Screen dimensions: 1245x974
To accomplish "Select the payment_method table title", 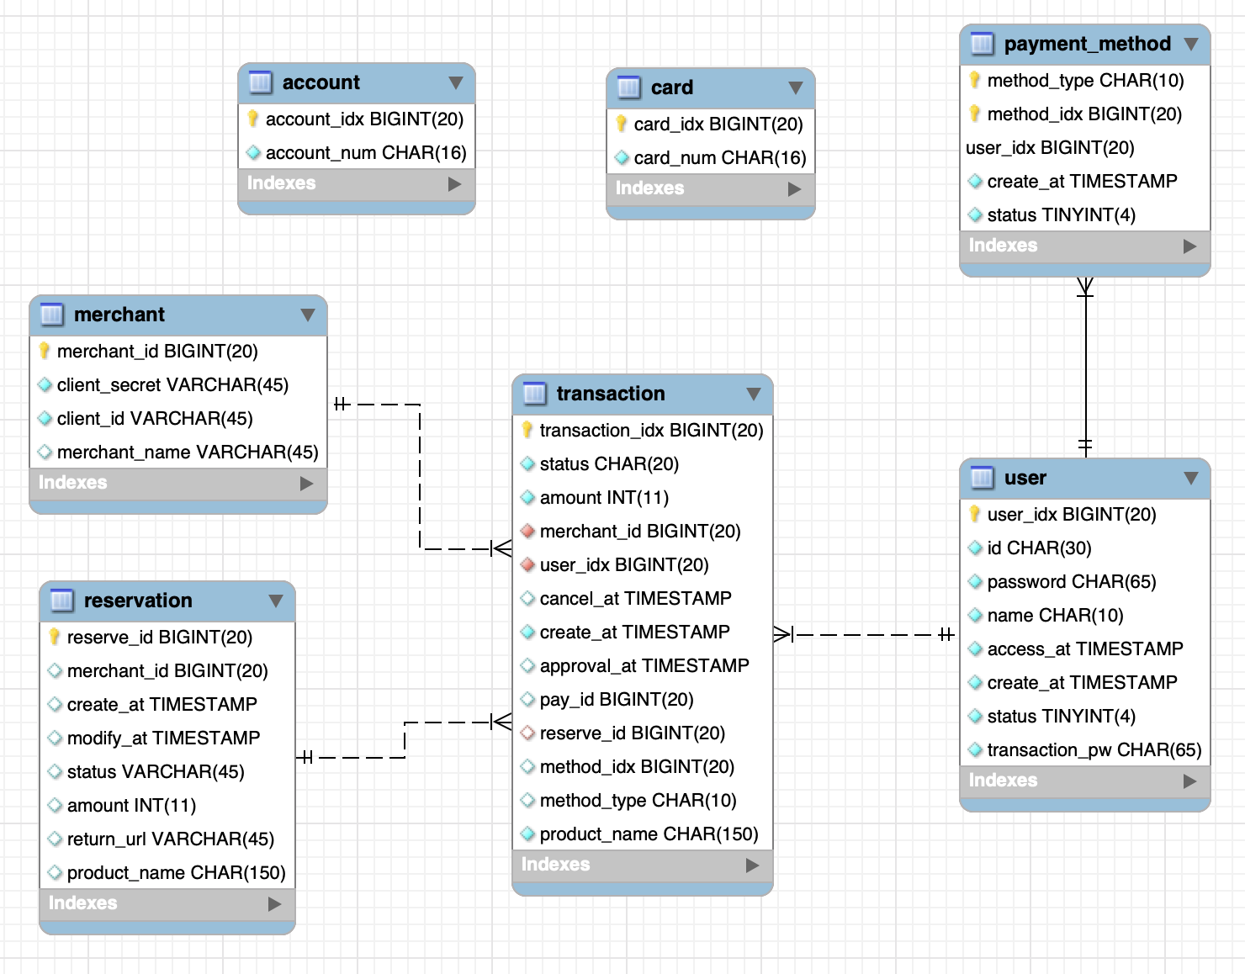I will pyautogui.click(x=1088, y=44).
